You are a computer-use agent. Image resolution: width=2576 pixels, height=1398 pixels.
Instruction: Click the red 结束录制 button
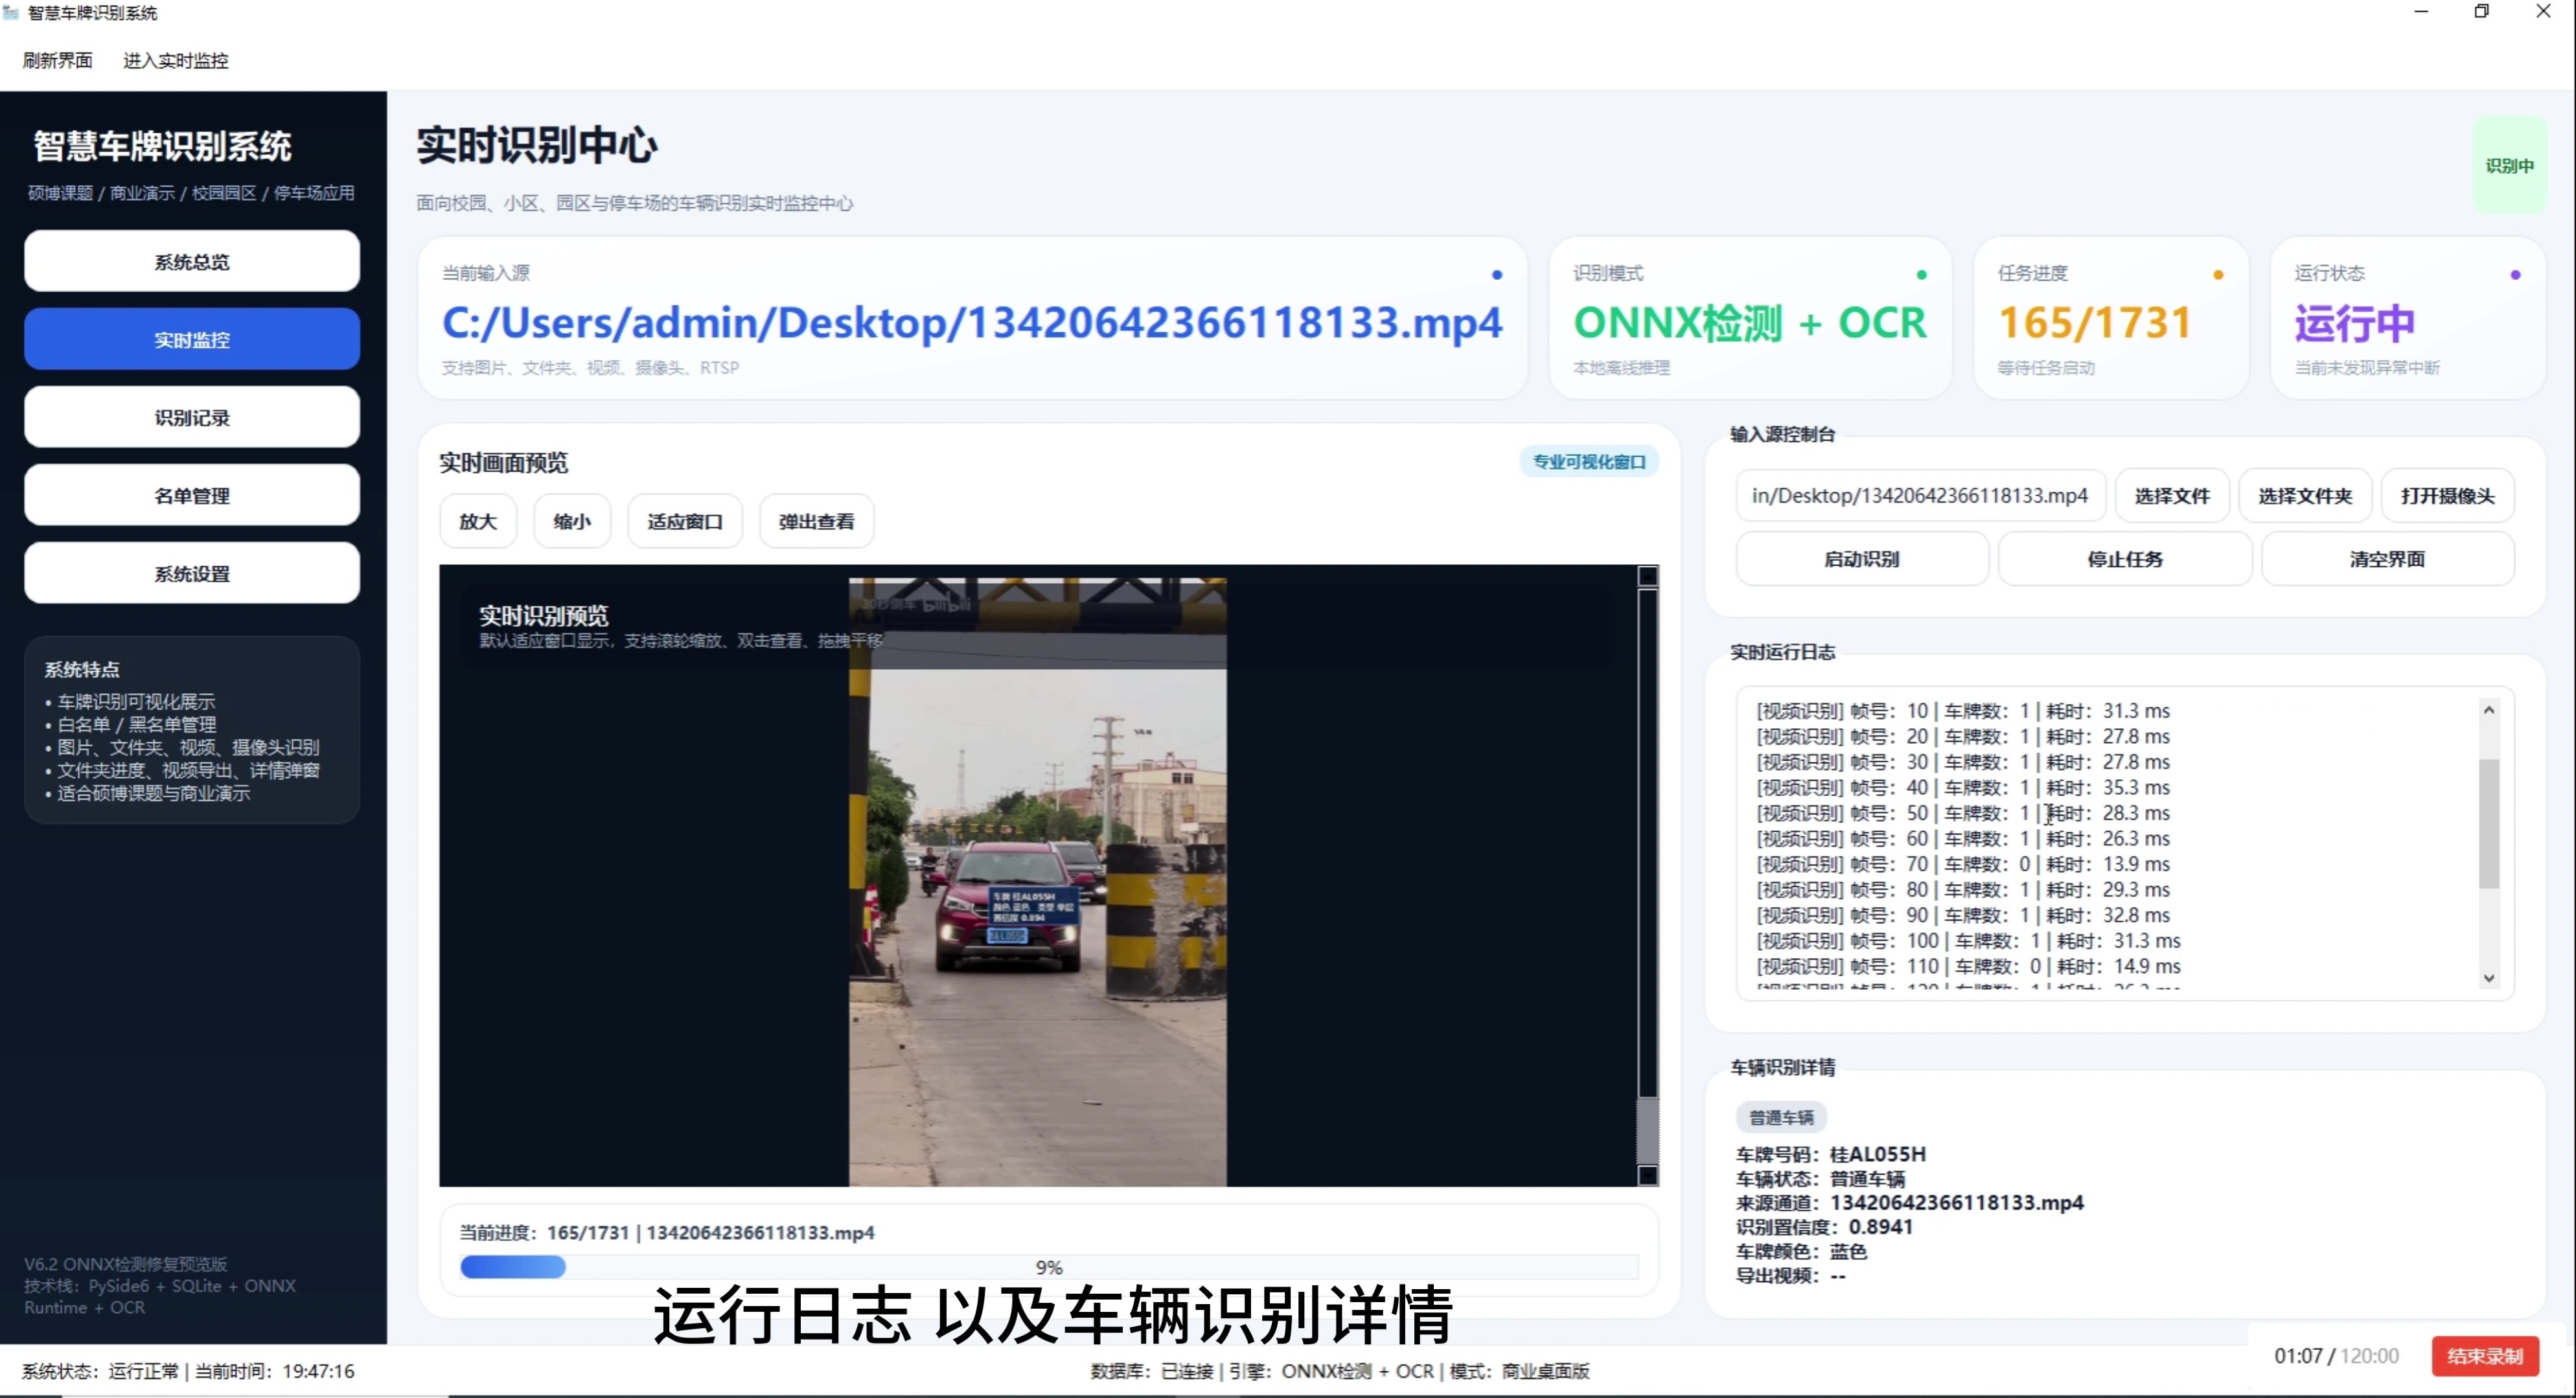click(2485, 1356)
